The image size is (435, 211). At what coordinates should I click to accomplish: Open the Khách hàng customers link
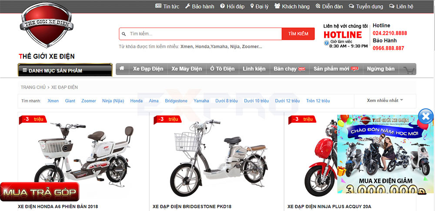click(x=292, y=7)
